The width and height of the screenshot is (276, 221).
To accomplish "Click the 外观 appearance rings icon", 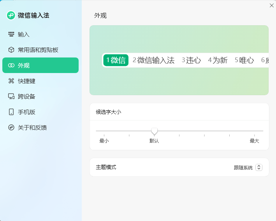I will coord(11,65).
